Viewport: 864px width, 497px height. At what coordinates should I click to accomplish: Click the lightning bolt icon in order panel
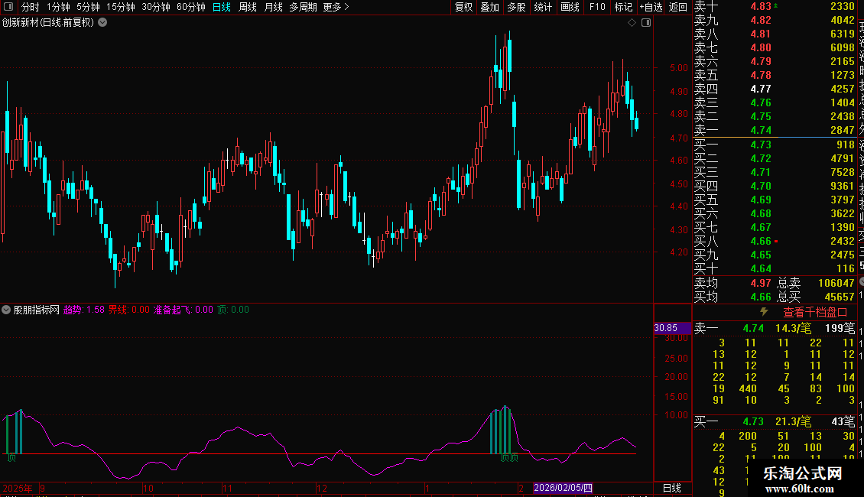763,312
